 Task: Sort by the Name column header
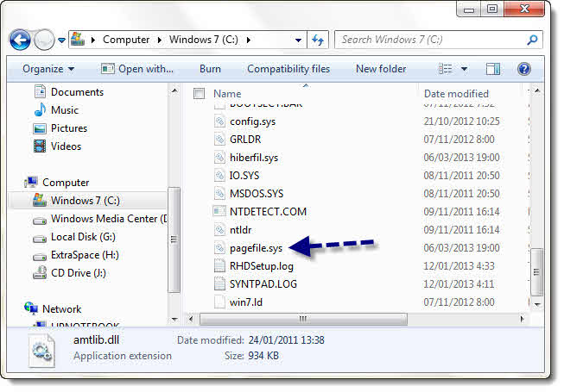[227, 94]
